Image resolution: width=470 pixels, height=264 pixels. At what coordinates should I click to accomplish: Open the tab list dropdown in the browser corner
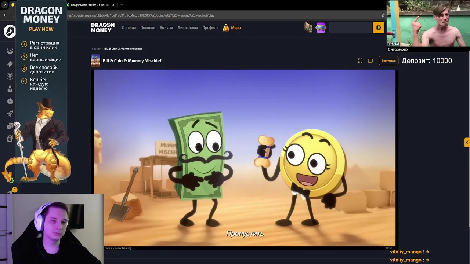(4, 5)
